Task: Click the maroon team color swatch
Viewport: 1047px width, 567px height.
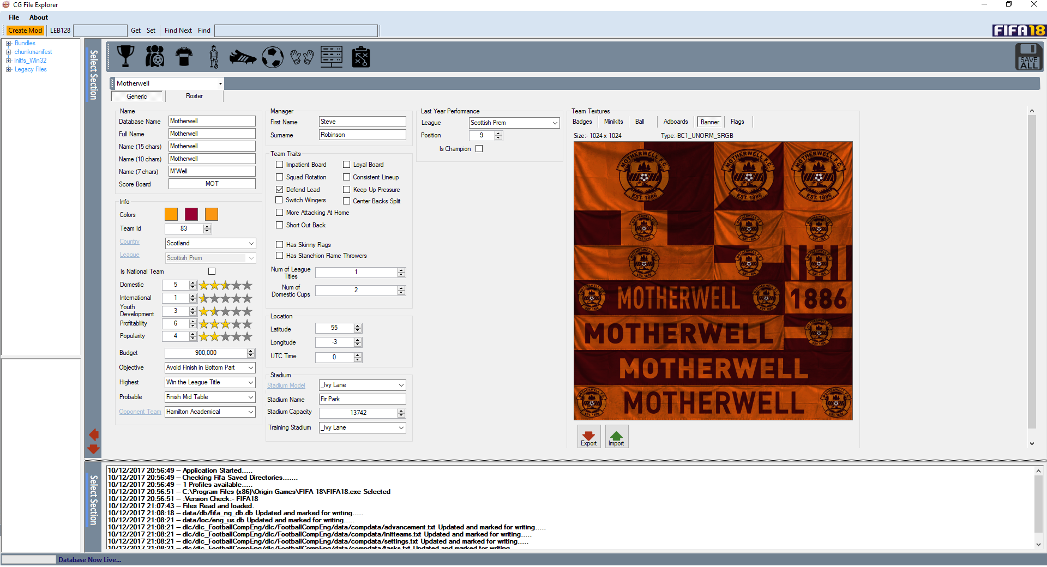Action: [x=191, y=214]
